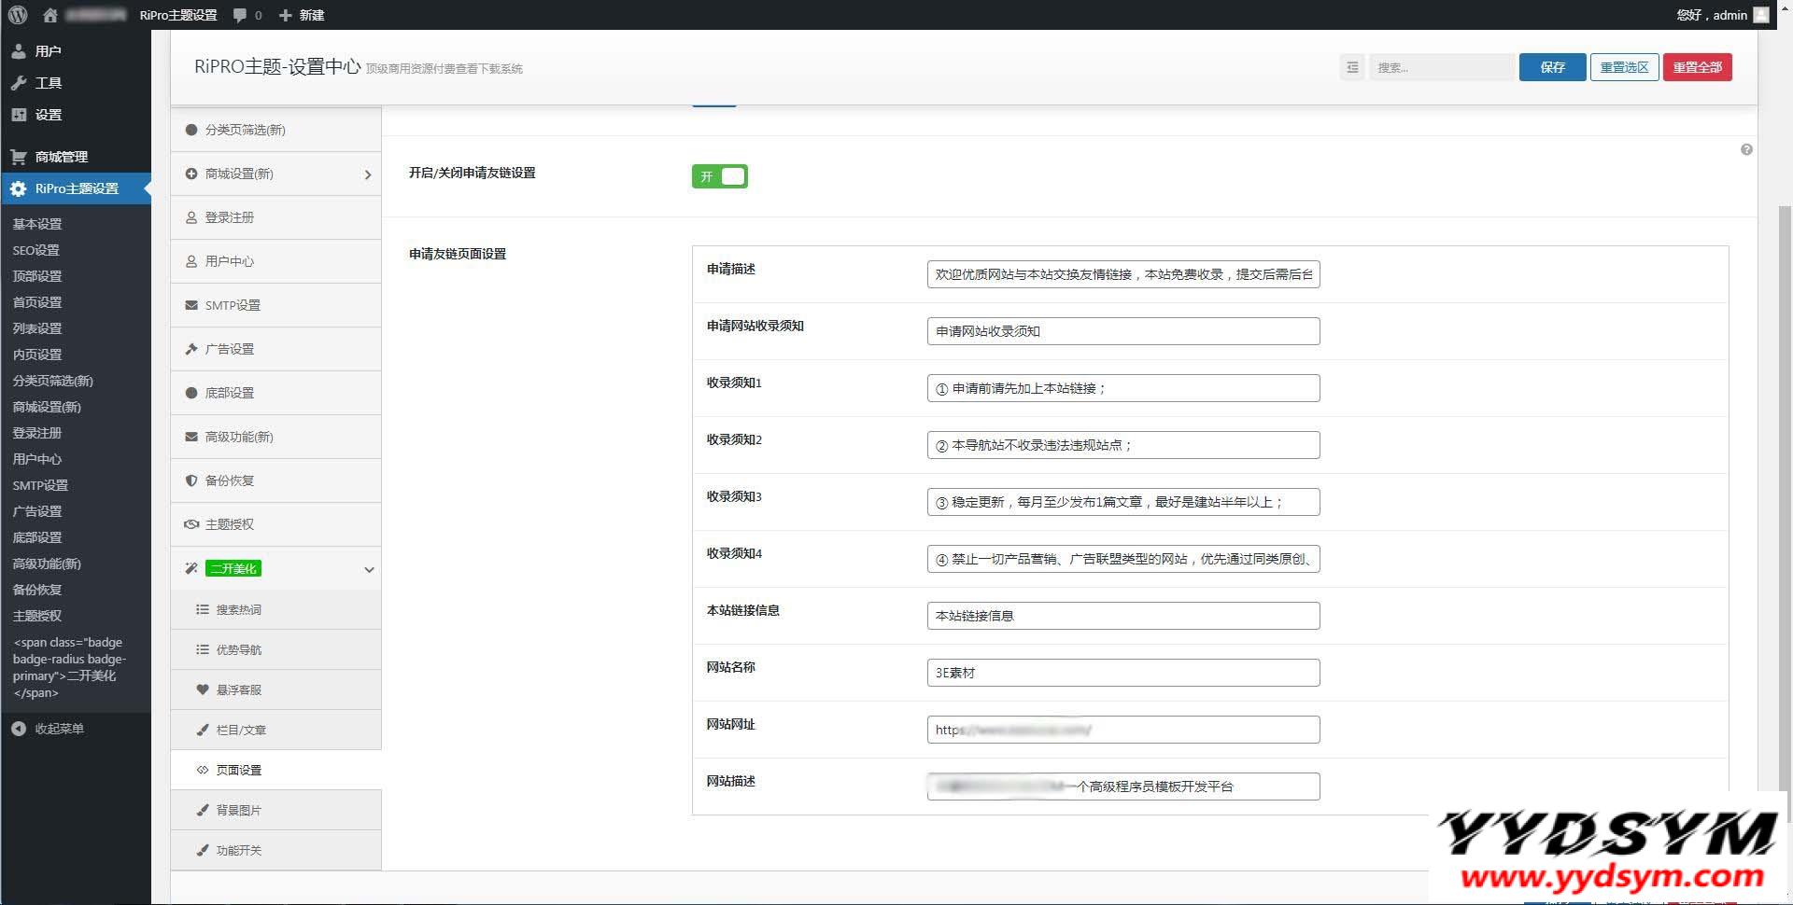Click the WordPress logo icon

tap(18, 15)
